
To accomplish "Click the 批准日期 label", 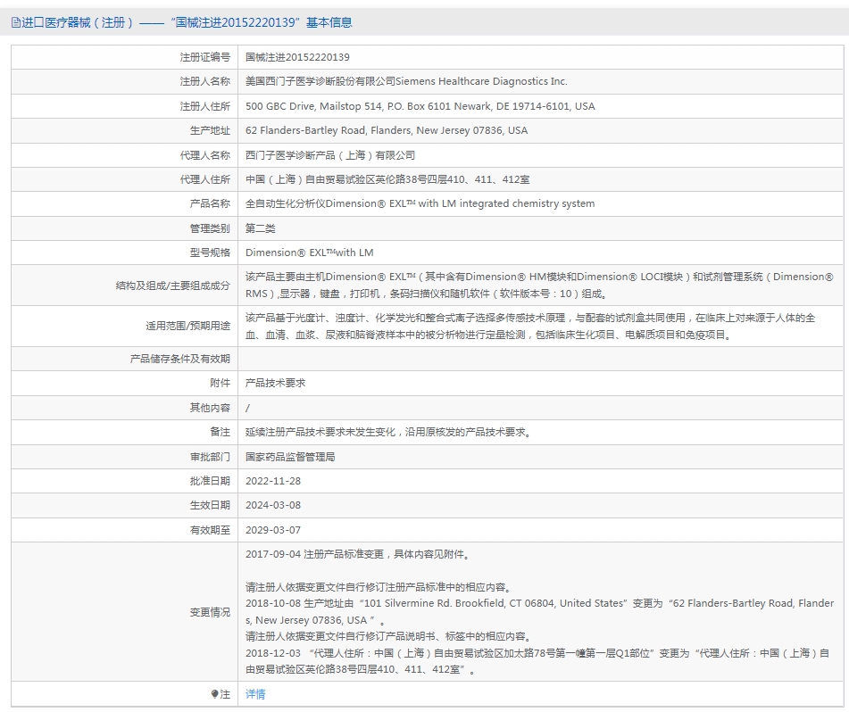I will (210, 481).
